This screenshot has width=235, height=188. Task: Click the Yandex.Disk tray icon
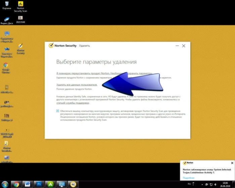tap(206, 185)
